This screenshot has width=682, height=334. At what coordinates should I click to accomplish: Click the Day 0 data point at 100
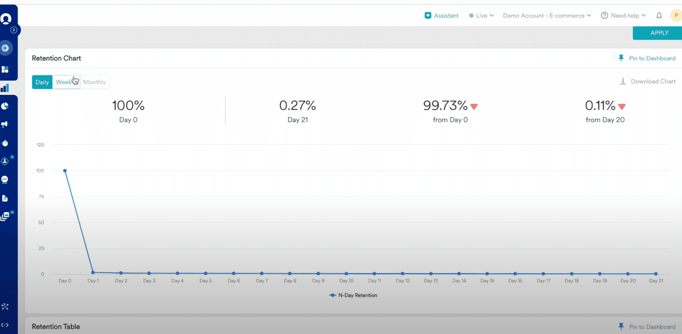(65, 171)
